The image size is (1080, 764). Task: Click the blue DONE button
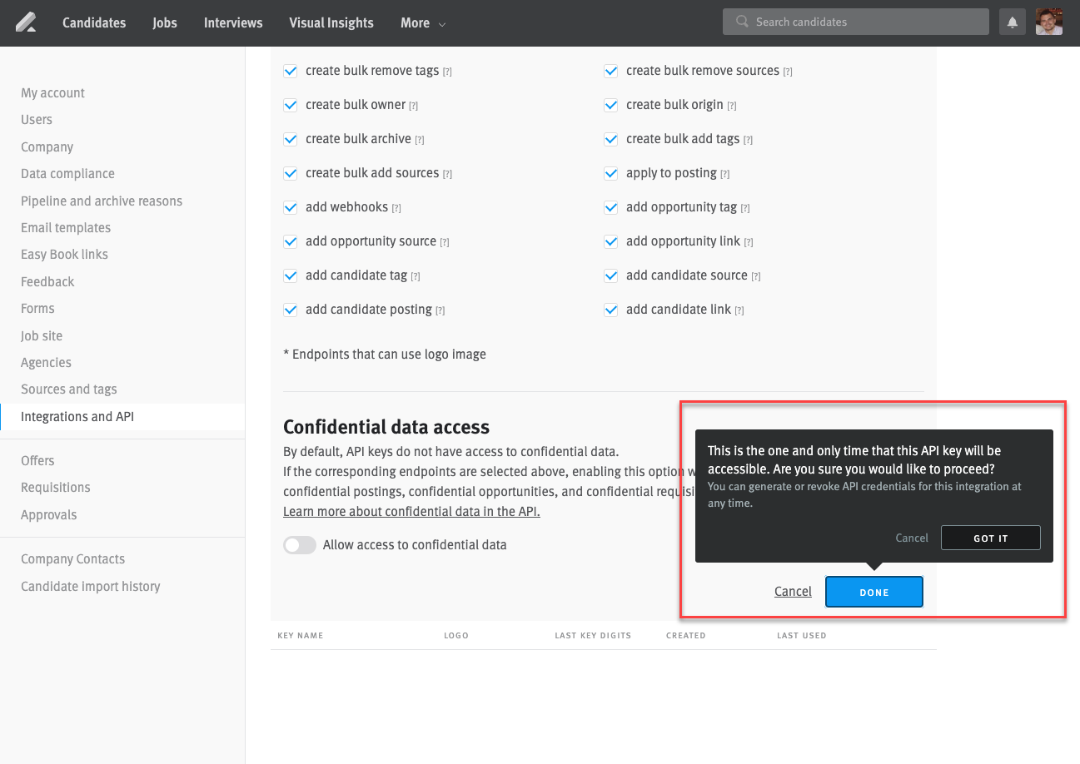(x=873, y=592)
